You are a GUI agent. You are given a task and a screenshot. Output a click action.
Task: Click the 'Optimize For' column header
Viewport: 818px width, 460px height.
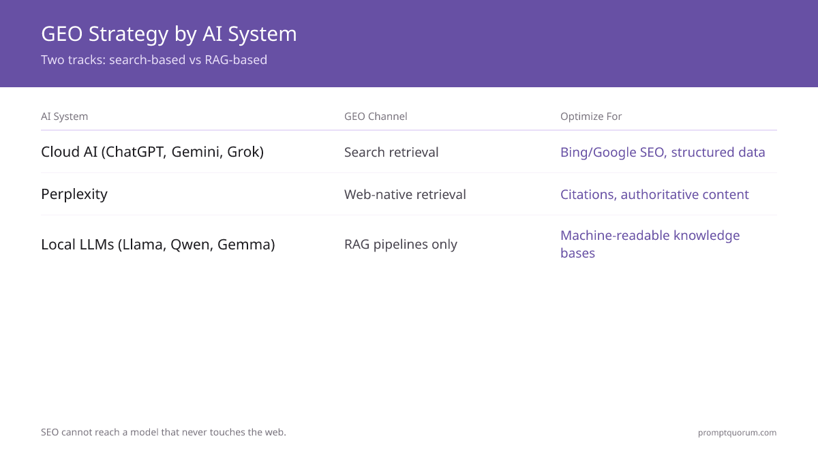[591, 117]
